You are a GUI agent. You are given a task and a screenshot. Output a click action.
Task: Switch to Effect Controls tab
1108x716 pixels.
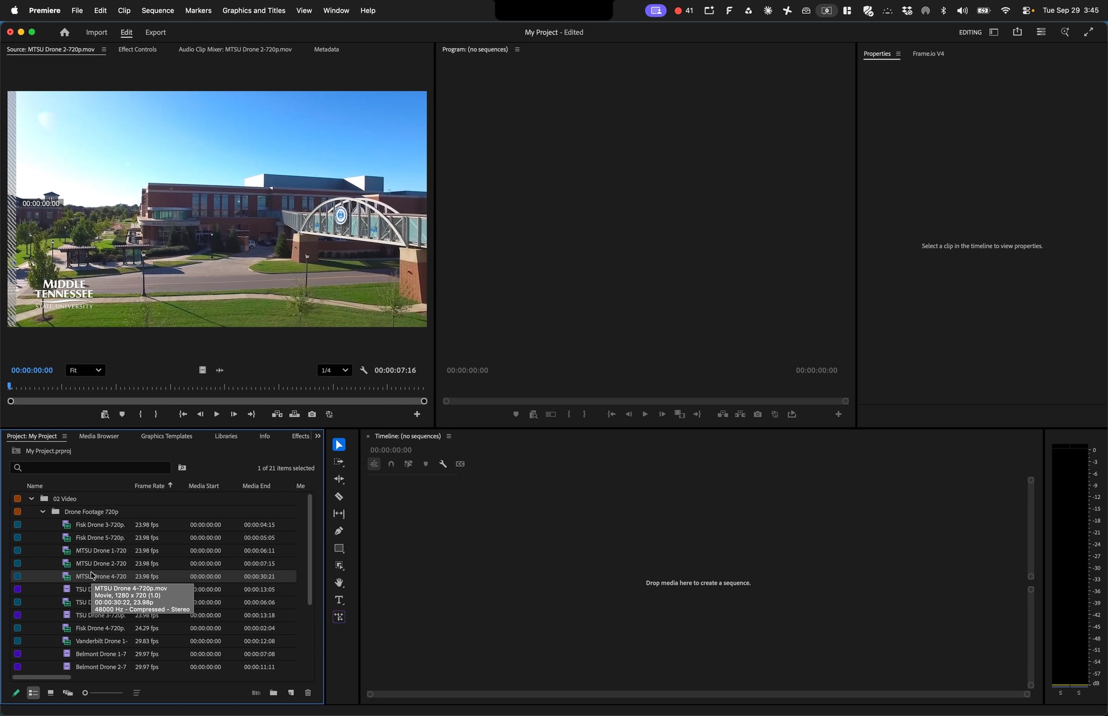click(137, 49)
